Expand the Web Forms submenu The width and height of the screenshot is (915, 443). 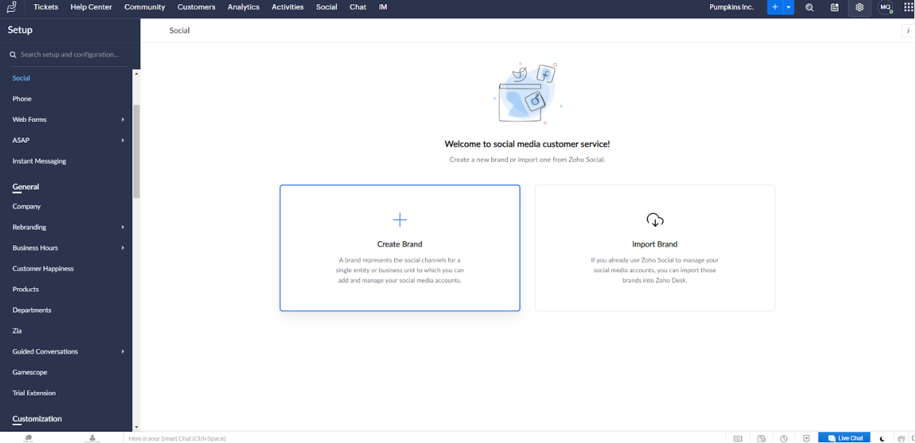123,120
